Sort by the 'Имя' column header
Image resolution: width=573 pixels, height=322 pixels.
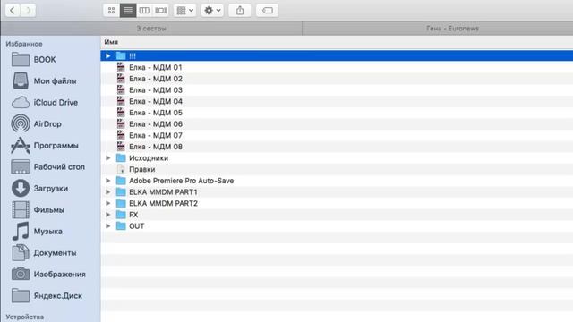point(111,42)
